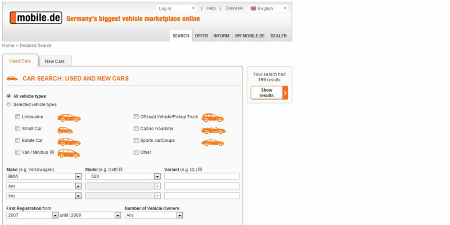Image resolution: width=450 pixels, height=225 pixels.
Task: Switch to the OFFER navigation tab
Action: click(202, 36)
